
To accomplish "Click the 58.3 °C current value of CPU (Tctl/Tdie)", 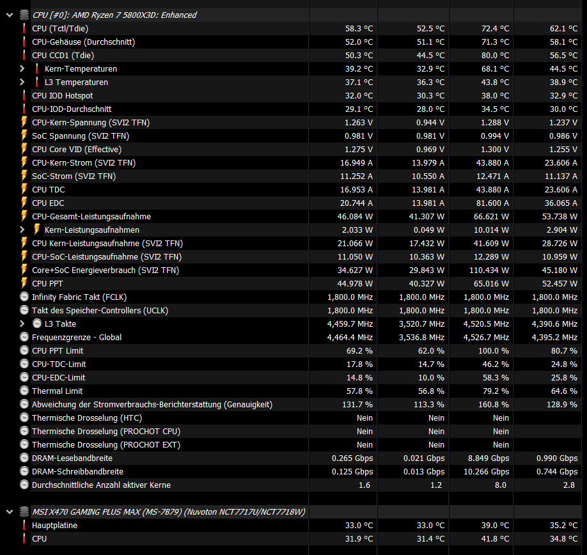I will (x=359, y=28).
